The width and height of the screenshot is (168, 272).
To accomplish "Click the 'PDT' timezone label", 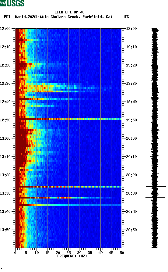I will tap(7, 17).
